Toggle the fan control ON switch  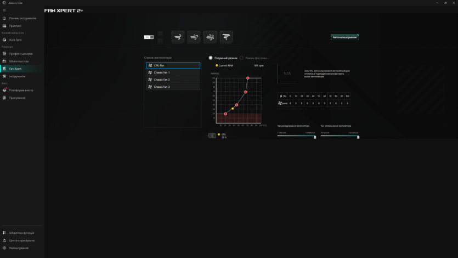pyautogui.click(x=149, y=37)
